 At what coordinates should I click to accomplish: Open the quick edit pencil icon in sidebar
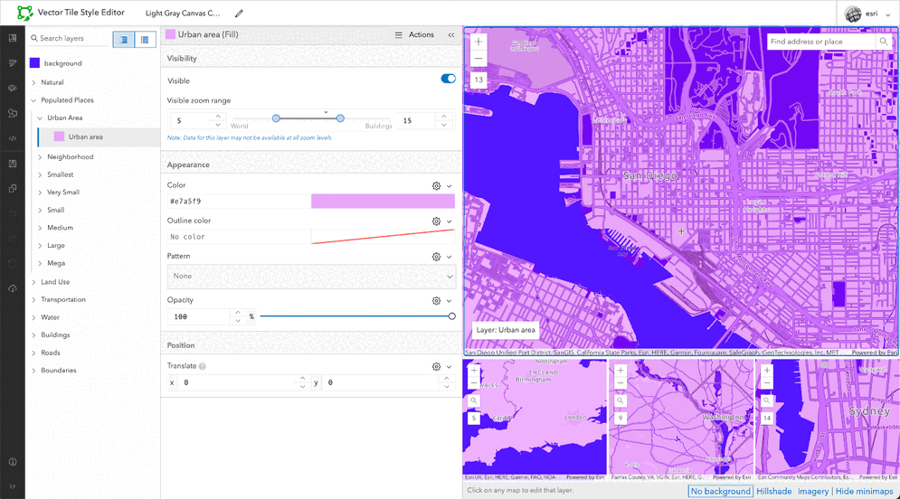(12, 63)
